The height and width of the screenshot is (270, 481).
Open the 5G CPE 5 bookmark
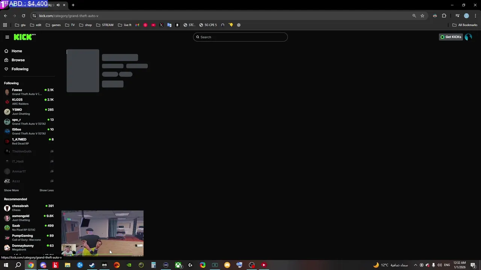pyautogui.click(x=208, y=25)
